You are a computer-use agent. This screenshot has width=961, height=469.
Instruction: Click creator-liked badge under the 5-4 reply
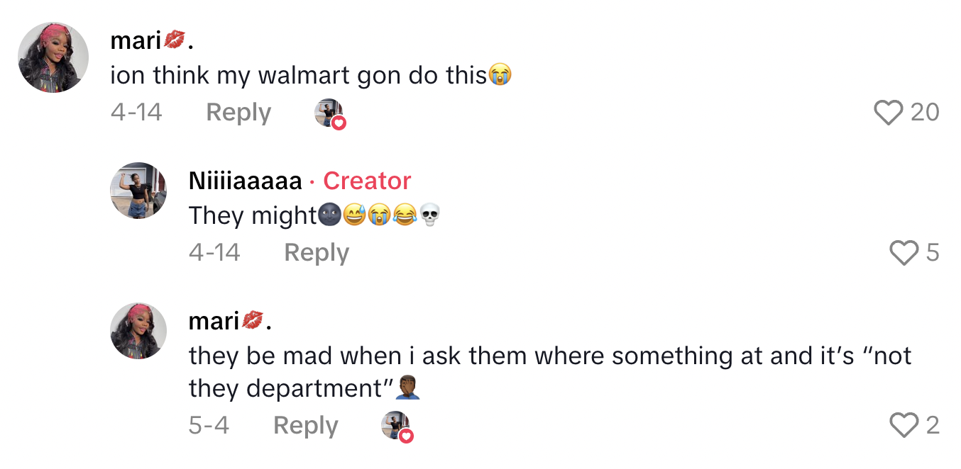[x=397, y=427]
